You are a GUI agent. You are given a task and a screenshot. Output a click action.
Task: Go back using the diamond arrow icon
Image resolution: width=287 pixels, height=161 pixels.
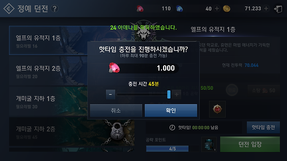(9, 9)
